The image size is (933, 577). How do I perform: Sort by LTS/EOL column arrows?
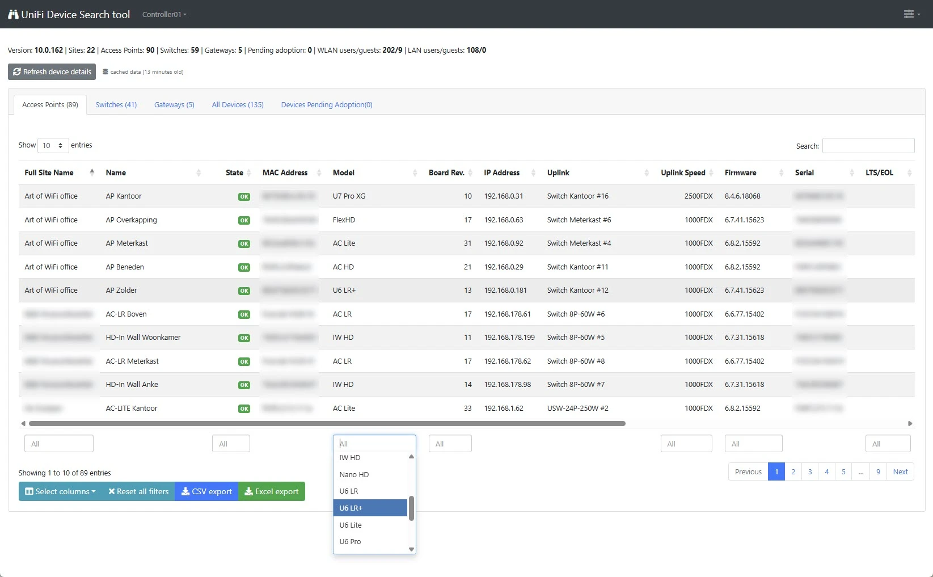[909, 172]
